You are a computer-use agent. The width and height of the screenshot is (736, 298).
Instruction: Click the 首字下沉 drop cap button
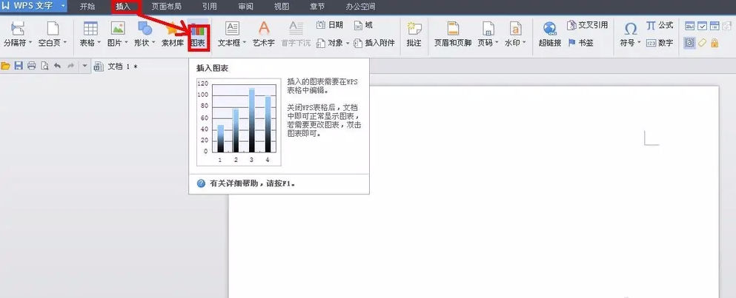pyautogui.click(x=296, y=34)
